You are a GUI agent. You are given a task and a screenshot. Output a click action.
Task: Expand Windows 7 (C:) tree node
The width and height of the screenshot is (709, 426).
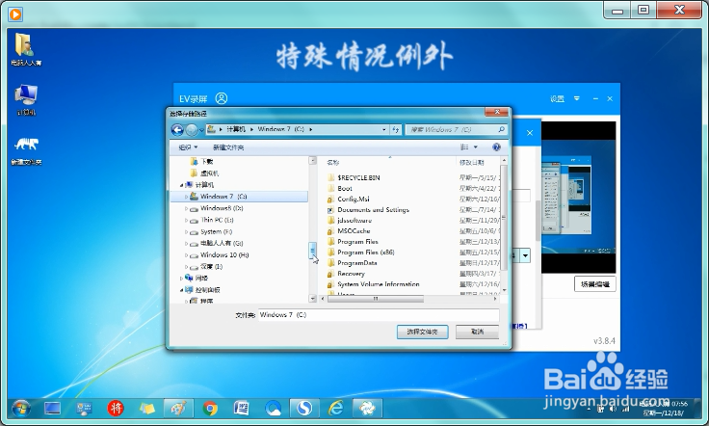point(186,197)
